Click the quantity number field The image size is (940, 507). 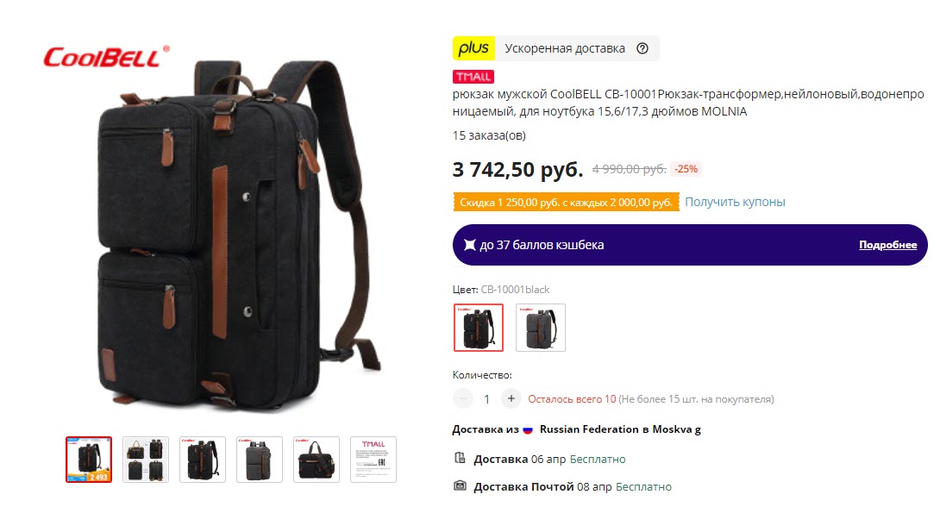[x=486, y=399]
